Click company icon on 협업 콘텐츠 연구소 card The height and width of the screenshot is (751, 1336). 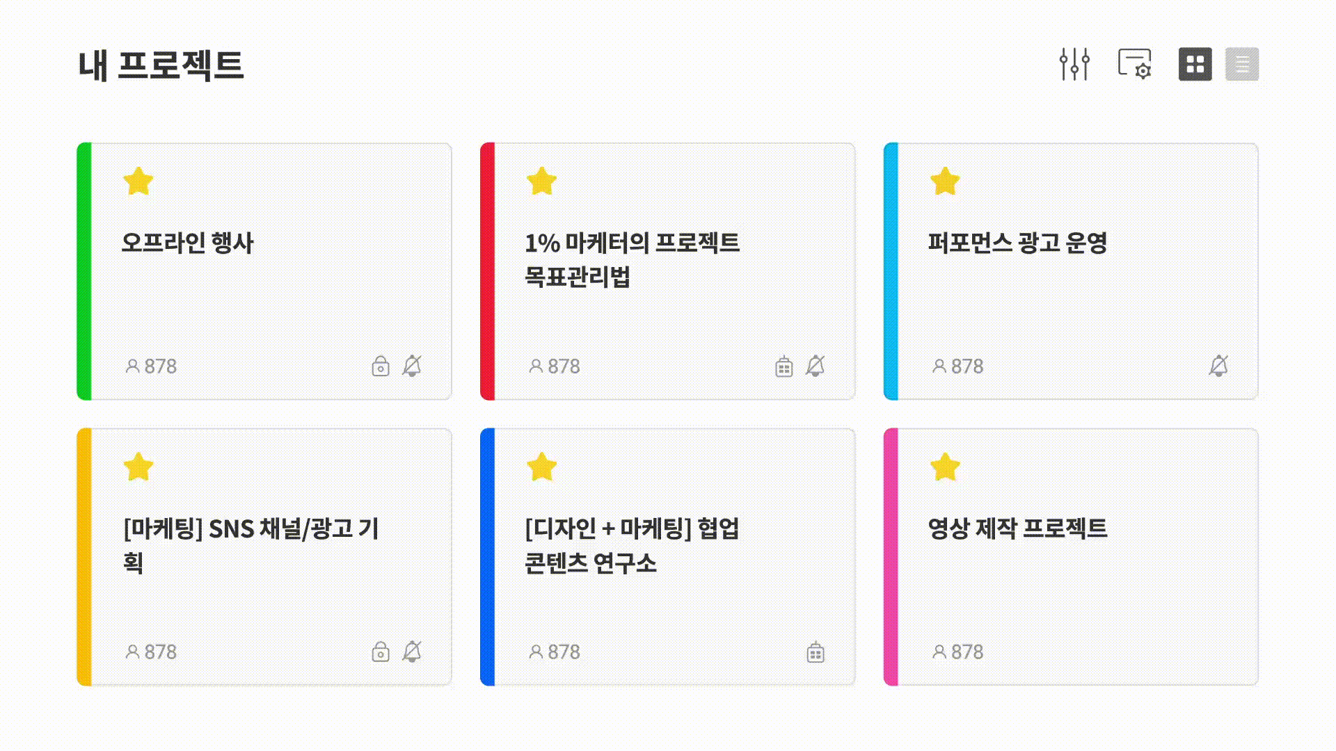tap(816, 652)
